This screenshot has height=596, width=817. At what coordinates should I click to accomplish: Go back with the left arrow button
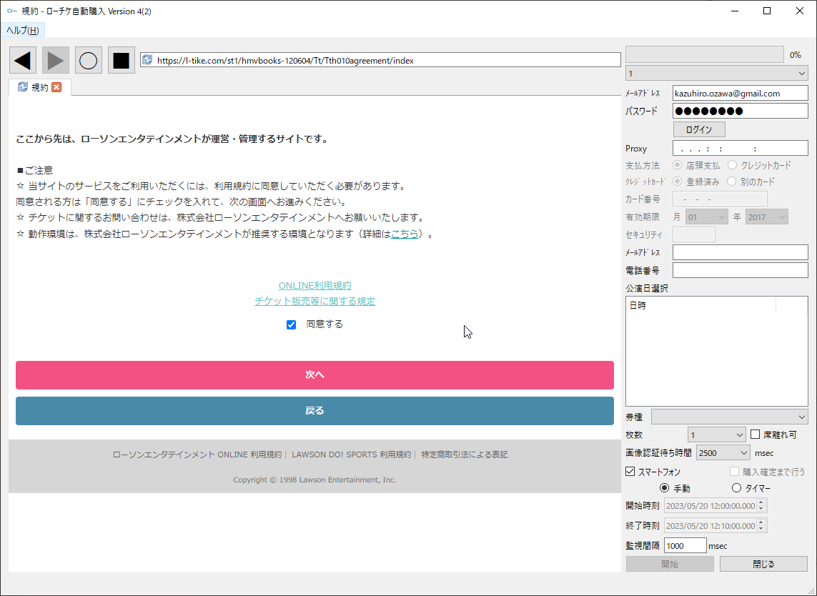[23, 61]
